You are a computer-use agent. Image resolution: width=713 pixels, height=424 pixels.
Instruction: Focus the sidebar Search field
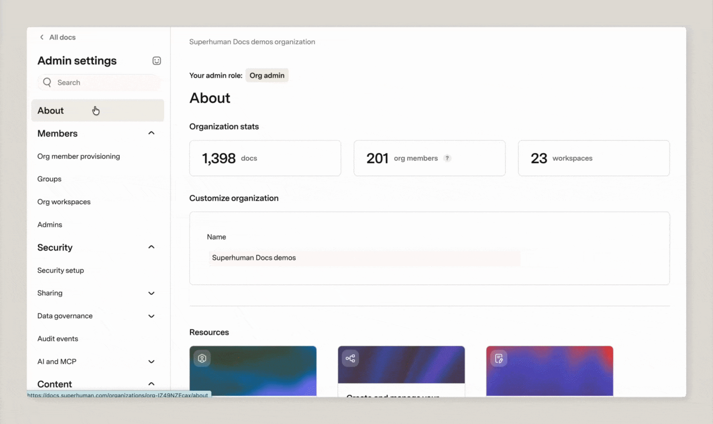pyautogui.click(x=100, y=82)
